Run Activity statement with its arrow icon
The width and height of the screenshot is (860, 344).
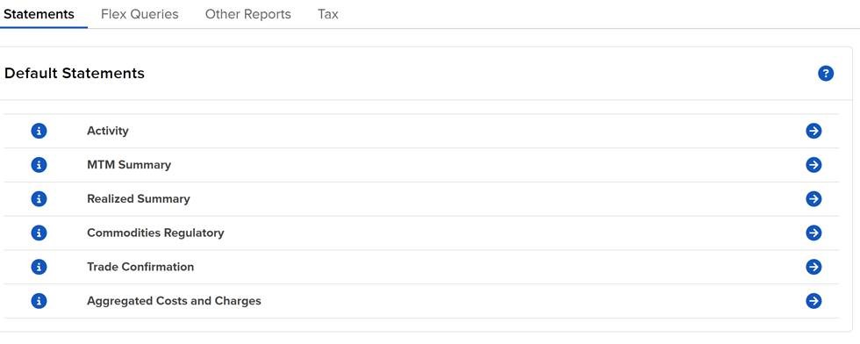[x=813, y=131]
